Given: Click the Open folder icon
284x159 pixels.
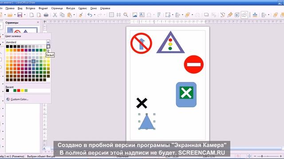Looking at the screenshot, I should point(10,15).
